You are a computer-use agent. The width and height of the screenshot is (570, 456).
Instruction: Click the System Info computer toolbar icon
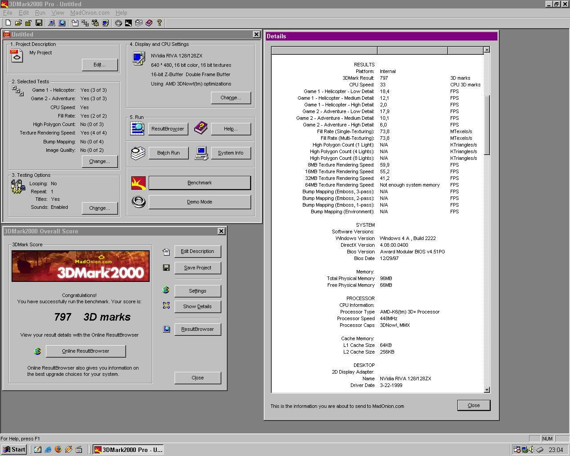52,23
